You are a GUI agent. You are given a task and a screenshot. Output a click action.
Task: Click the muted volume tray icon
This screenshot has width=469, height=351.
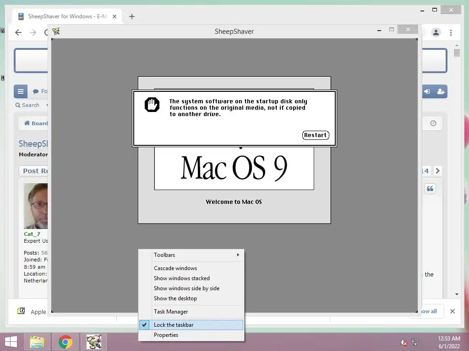click(404, 342)
